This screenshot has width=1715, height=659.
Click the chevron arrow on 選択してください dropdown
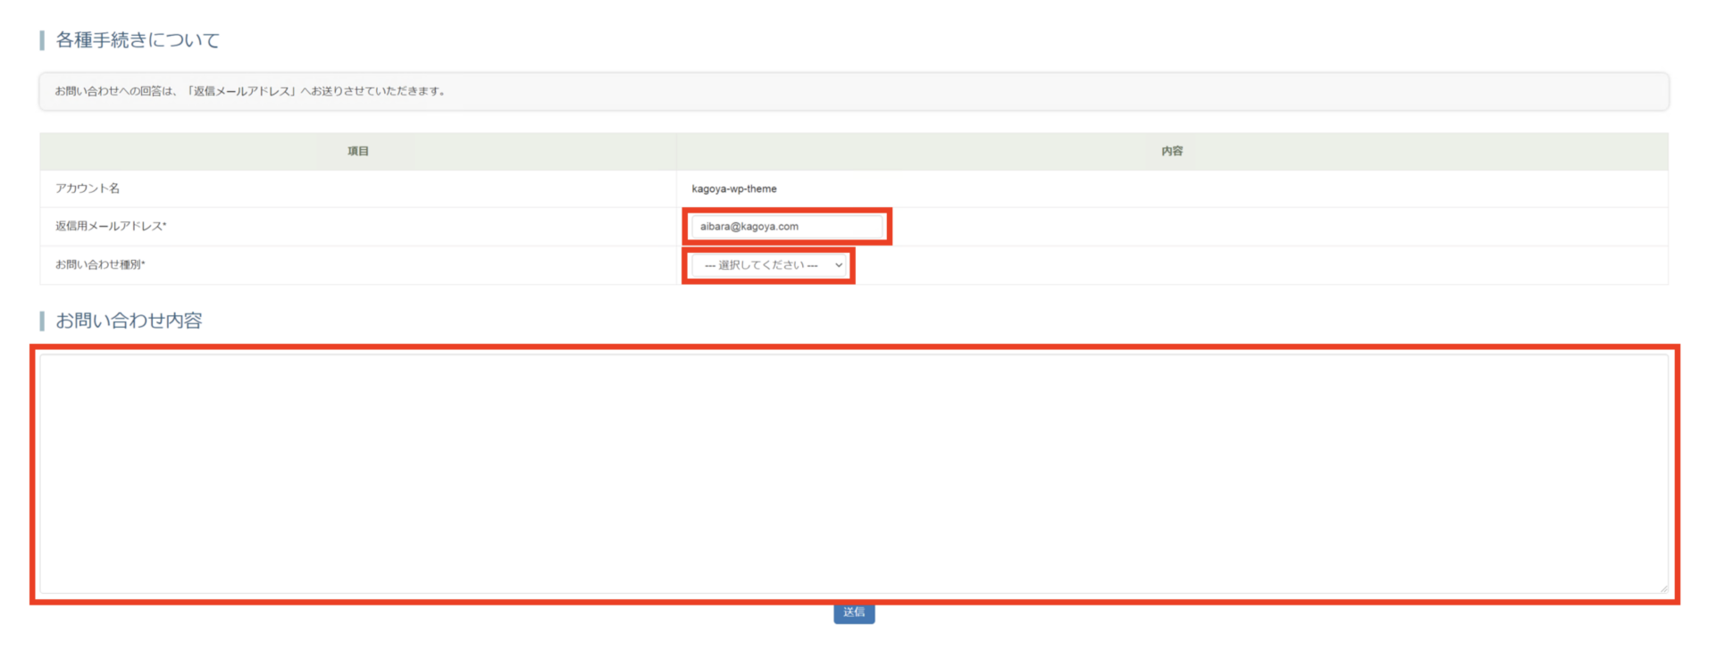click(x=838, y=265)
